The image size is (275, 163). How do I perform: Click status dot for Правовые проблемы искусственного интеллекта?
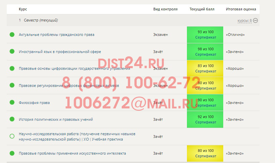tap(12, 153)
